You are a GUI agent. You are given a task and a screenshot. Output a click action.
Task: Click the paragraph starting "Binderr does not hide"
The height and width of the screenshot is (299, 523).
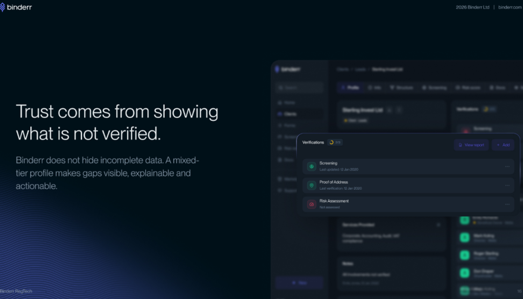click(x=108, y=173)
